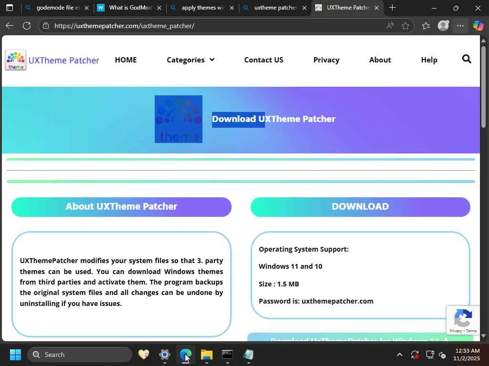Switch to What is GodMode tab
Image resolution: width=489 pixels, height=366 pixels.
(x=129, y=8)
